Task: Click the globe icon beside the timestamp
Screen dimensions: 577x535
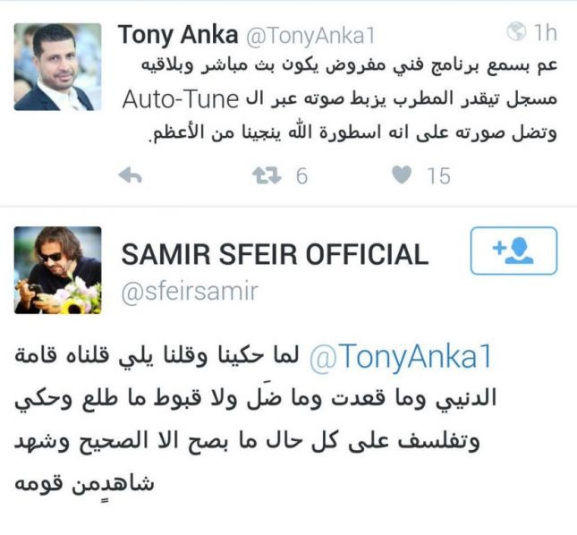Action: [x=516, y=34]
